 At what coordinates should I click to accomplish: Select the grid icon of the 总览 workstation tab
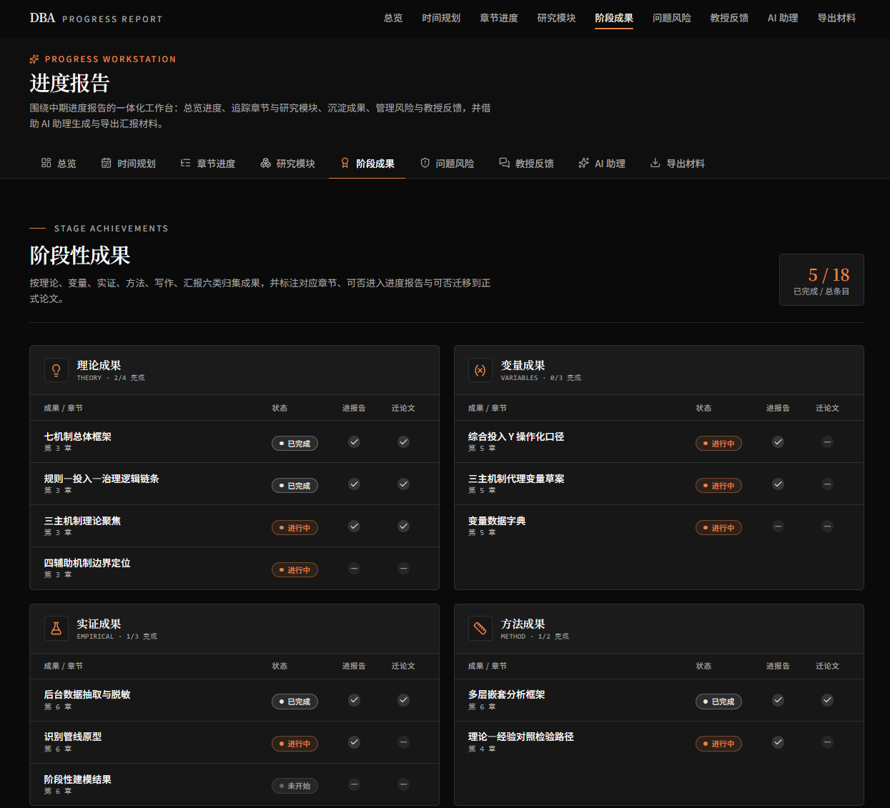click(46, 163)
